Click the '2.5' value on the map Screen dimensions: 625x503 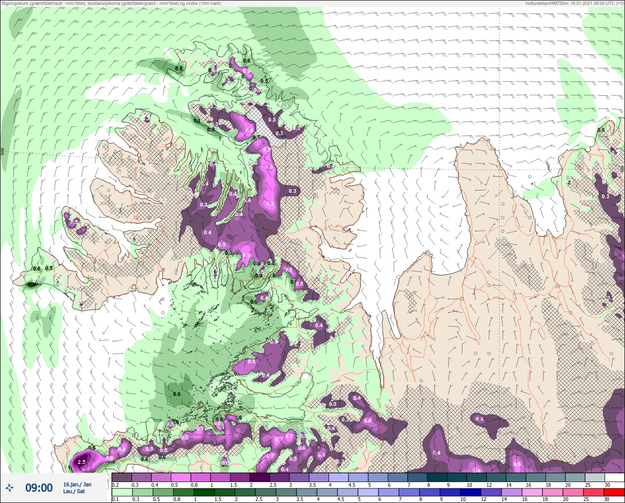coord(82,461)
